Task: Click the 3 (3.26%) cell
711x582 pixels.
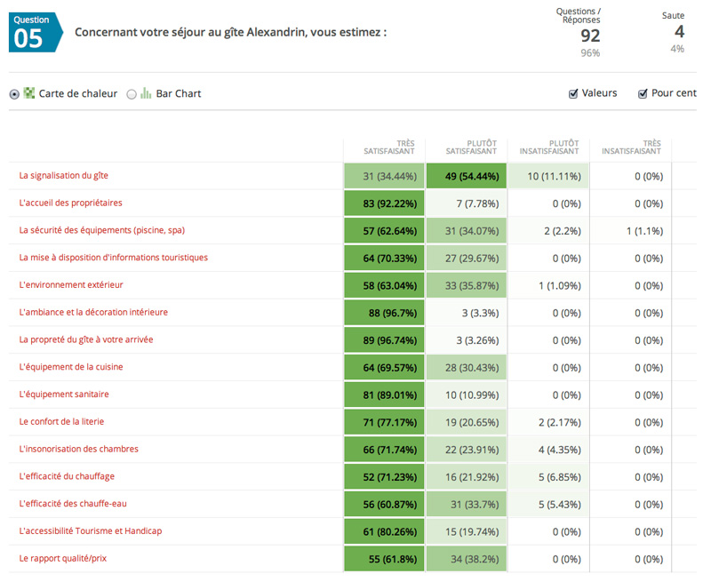Action: click(466, 340)
